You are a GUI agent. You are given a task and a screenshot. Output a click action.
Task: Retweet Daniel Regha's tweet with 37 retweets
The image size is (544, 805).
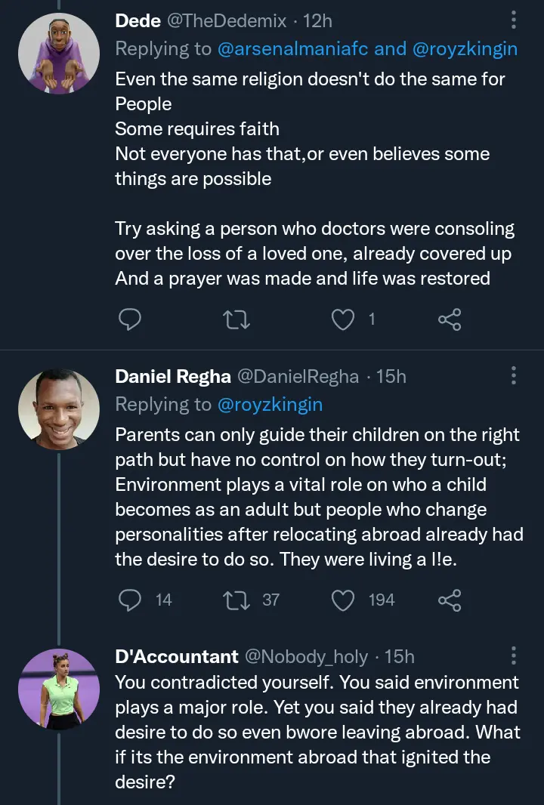(x=237, y=600)
